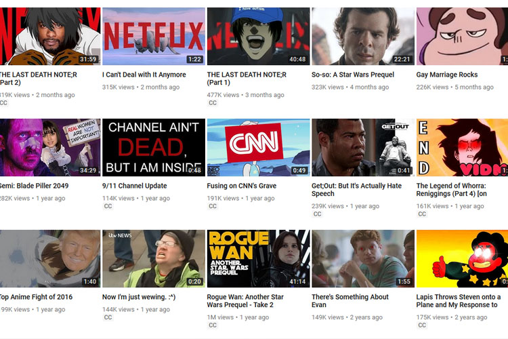Open the '9/11 Channel Update' thumbnail

(154, 148)
